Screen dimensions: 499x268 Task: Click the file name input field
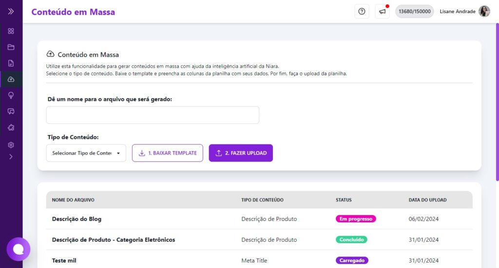coord(153,115)
